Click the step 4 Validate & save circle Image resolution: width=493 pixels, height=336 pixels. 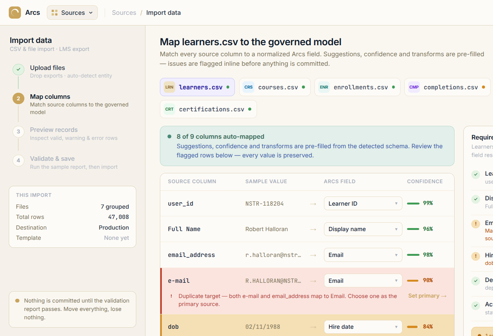(x=18, y=160)
